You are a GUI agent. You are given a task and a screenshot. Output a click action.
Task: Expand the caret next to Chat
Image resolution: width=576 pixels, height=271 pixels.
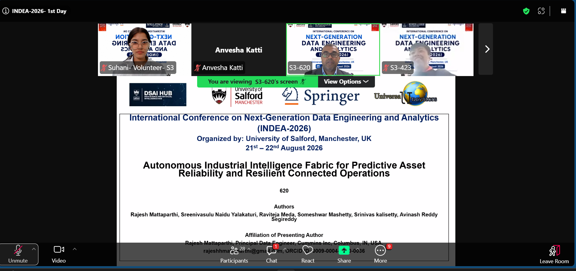click(x=285, y=249)
